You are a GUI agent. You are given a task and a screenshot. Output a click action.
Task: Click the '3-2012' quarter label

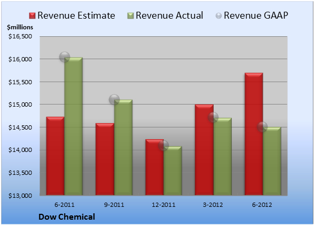click(x=213, y=205)
